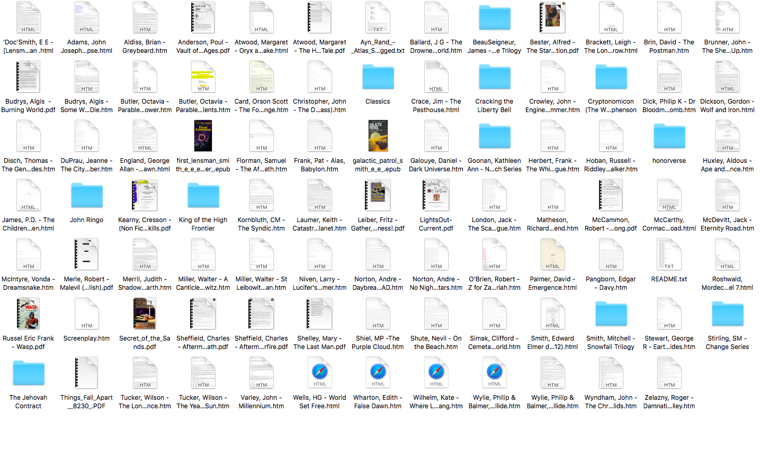Click the honorverse folder
Screen dimensions: 760x449
click(x=669, y=136)
